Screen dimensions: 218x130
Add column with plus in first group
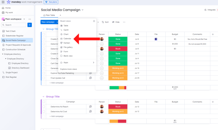click(x=213, y=34)
